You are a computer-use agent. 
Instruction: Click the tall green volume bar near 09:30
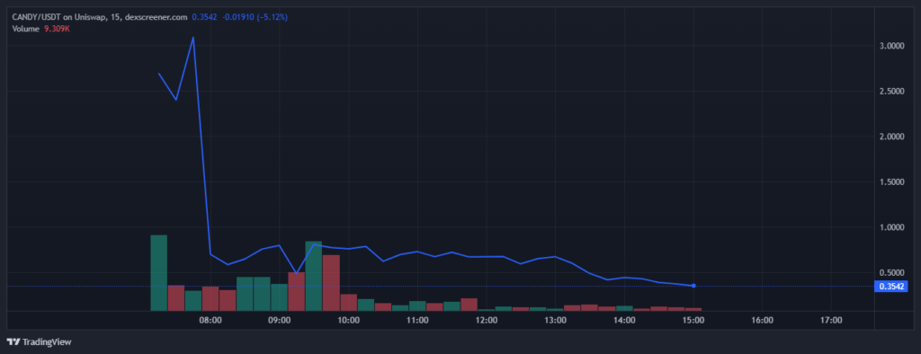coord(314,276)
